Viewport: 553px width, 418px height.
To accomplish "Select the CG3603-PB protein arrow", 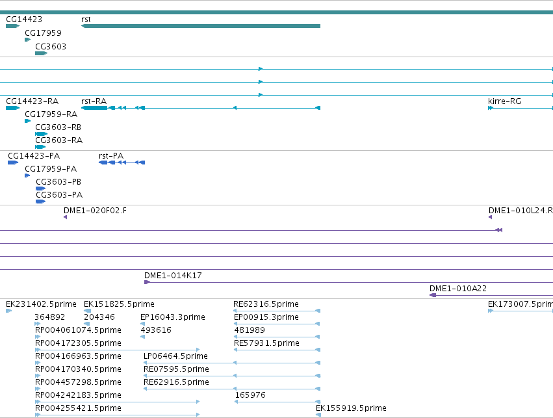I will pyautogui.click(x=40, y=189).
